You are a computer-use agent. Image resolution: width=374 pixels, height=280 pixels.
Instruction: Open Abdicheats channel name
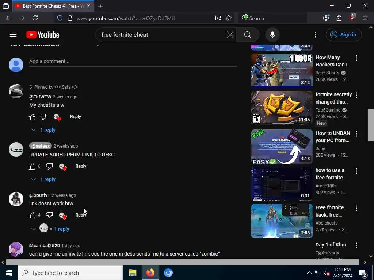(327, 223)
